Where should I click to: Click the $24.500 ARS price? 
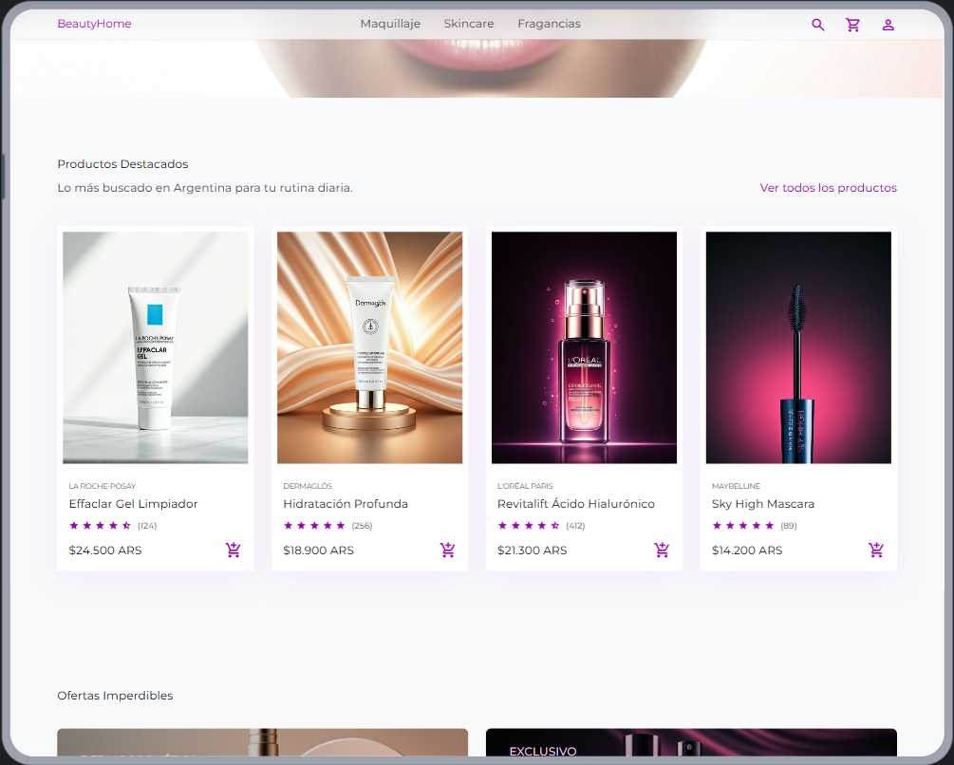105,550
